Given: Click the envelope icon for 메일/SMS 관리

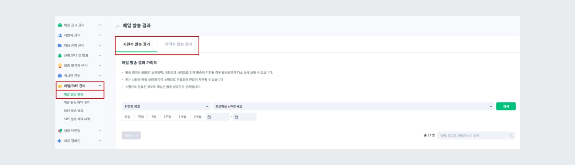Looking at the screenshot, I should 60,86.
